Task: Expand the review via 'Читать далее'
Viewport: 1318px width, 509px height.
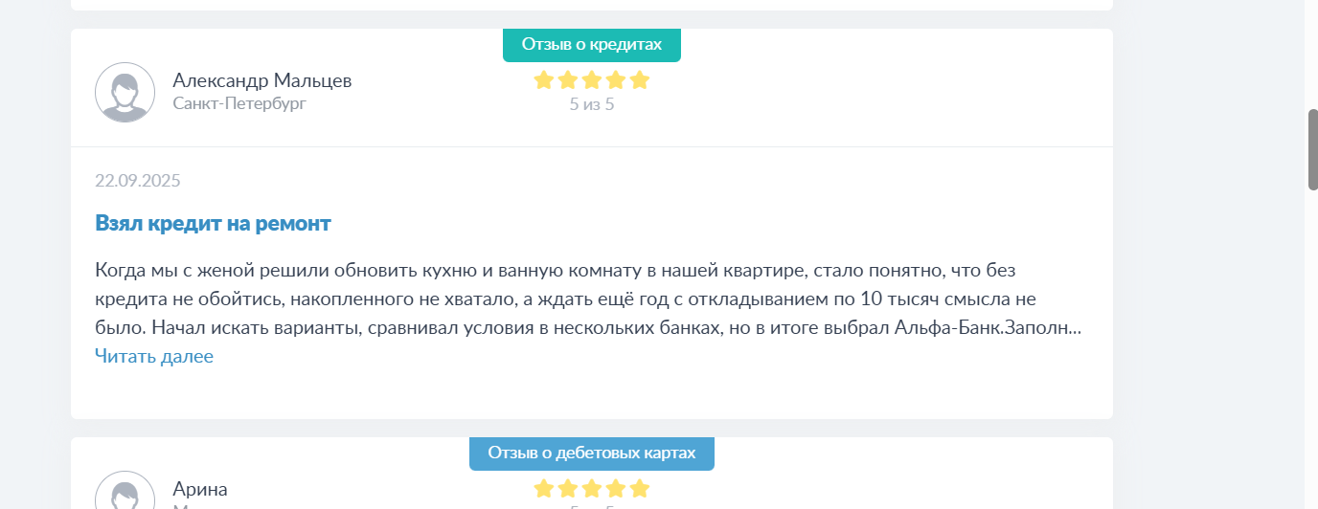Action: 154,356
